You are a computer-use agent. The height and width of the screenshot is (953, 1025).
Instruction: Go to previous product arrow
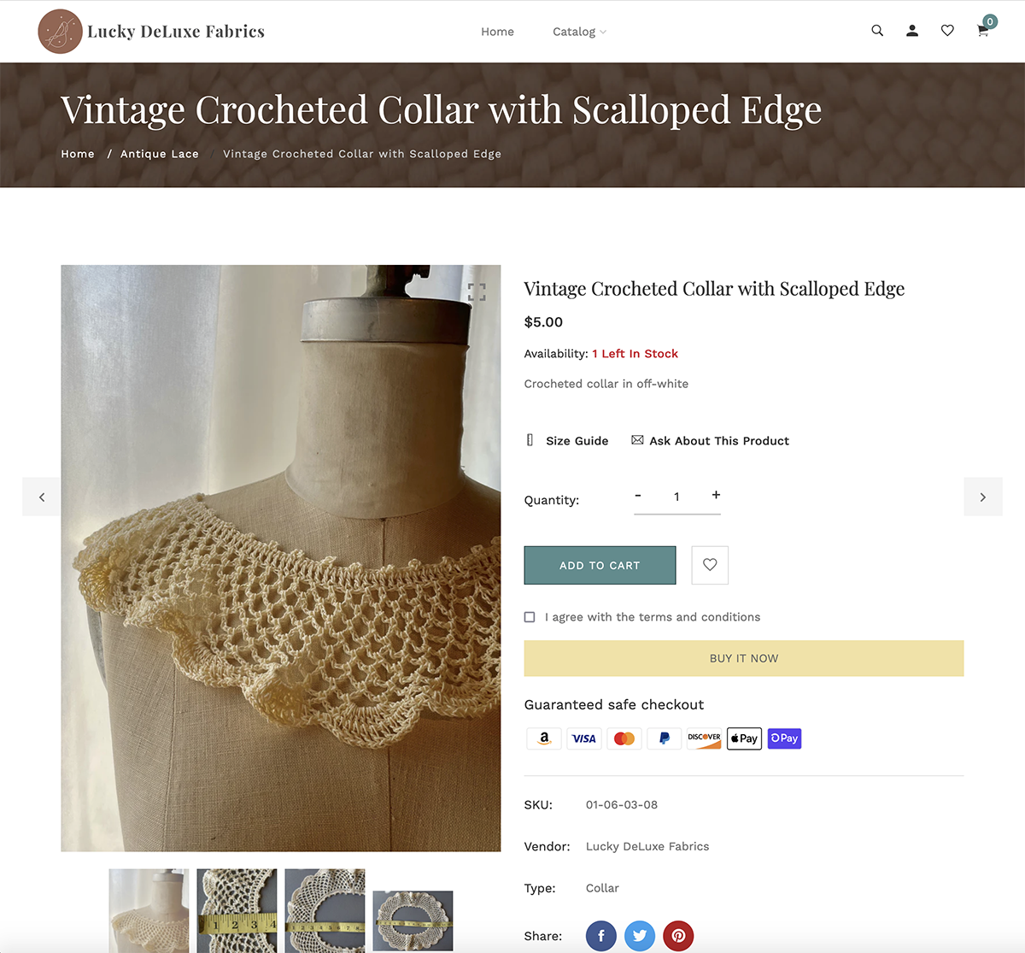click(42, 497)
